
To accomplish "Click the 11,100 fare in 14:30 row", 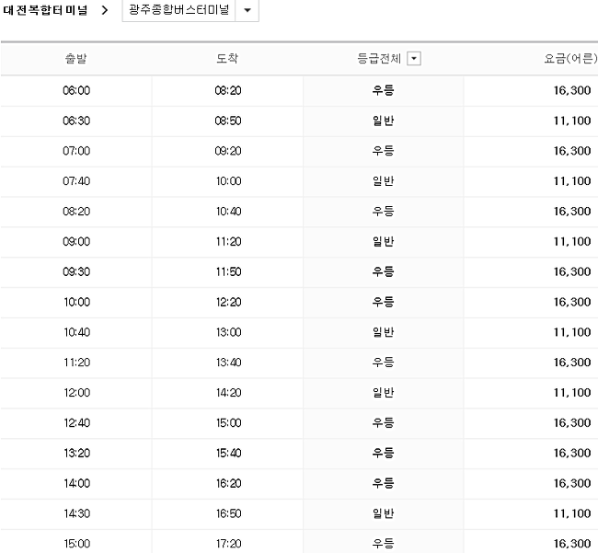I will 572,513.
